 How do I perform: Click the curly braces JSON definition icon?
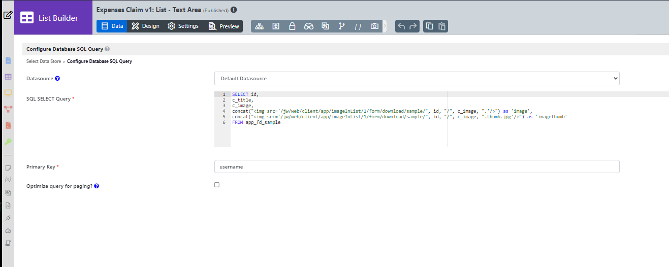click(358, 26)
